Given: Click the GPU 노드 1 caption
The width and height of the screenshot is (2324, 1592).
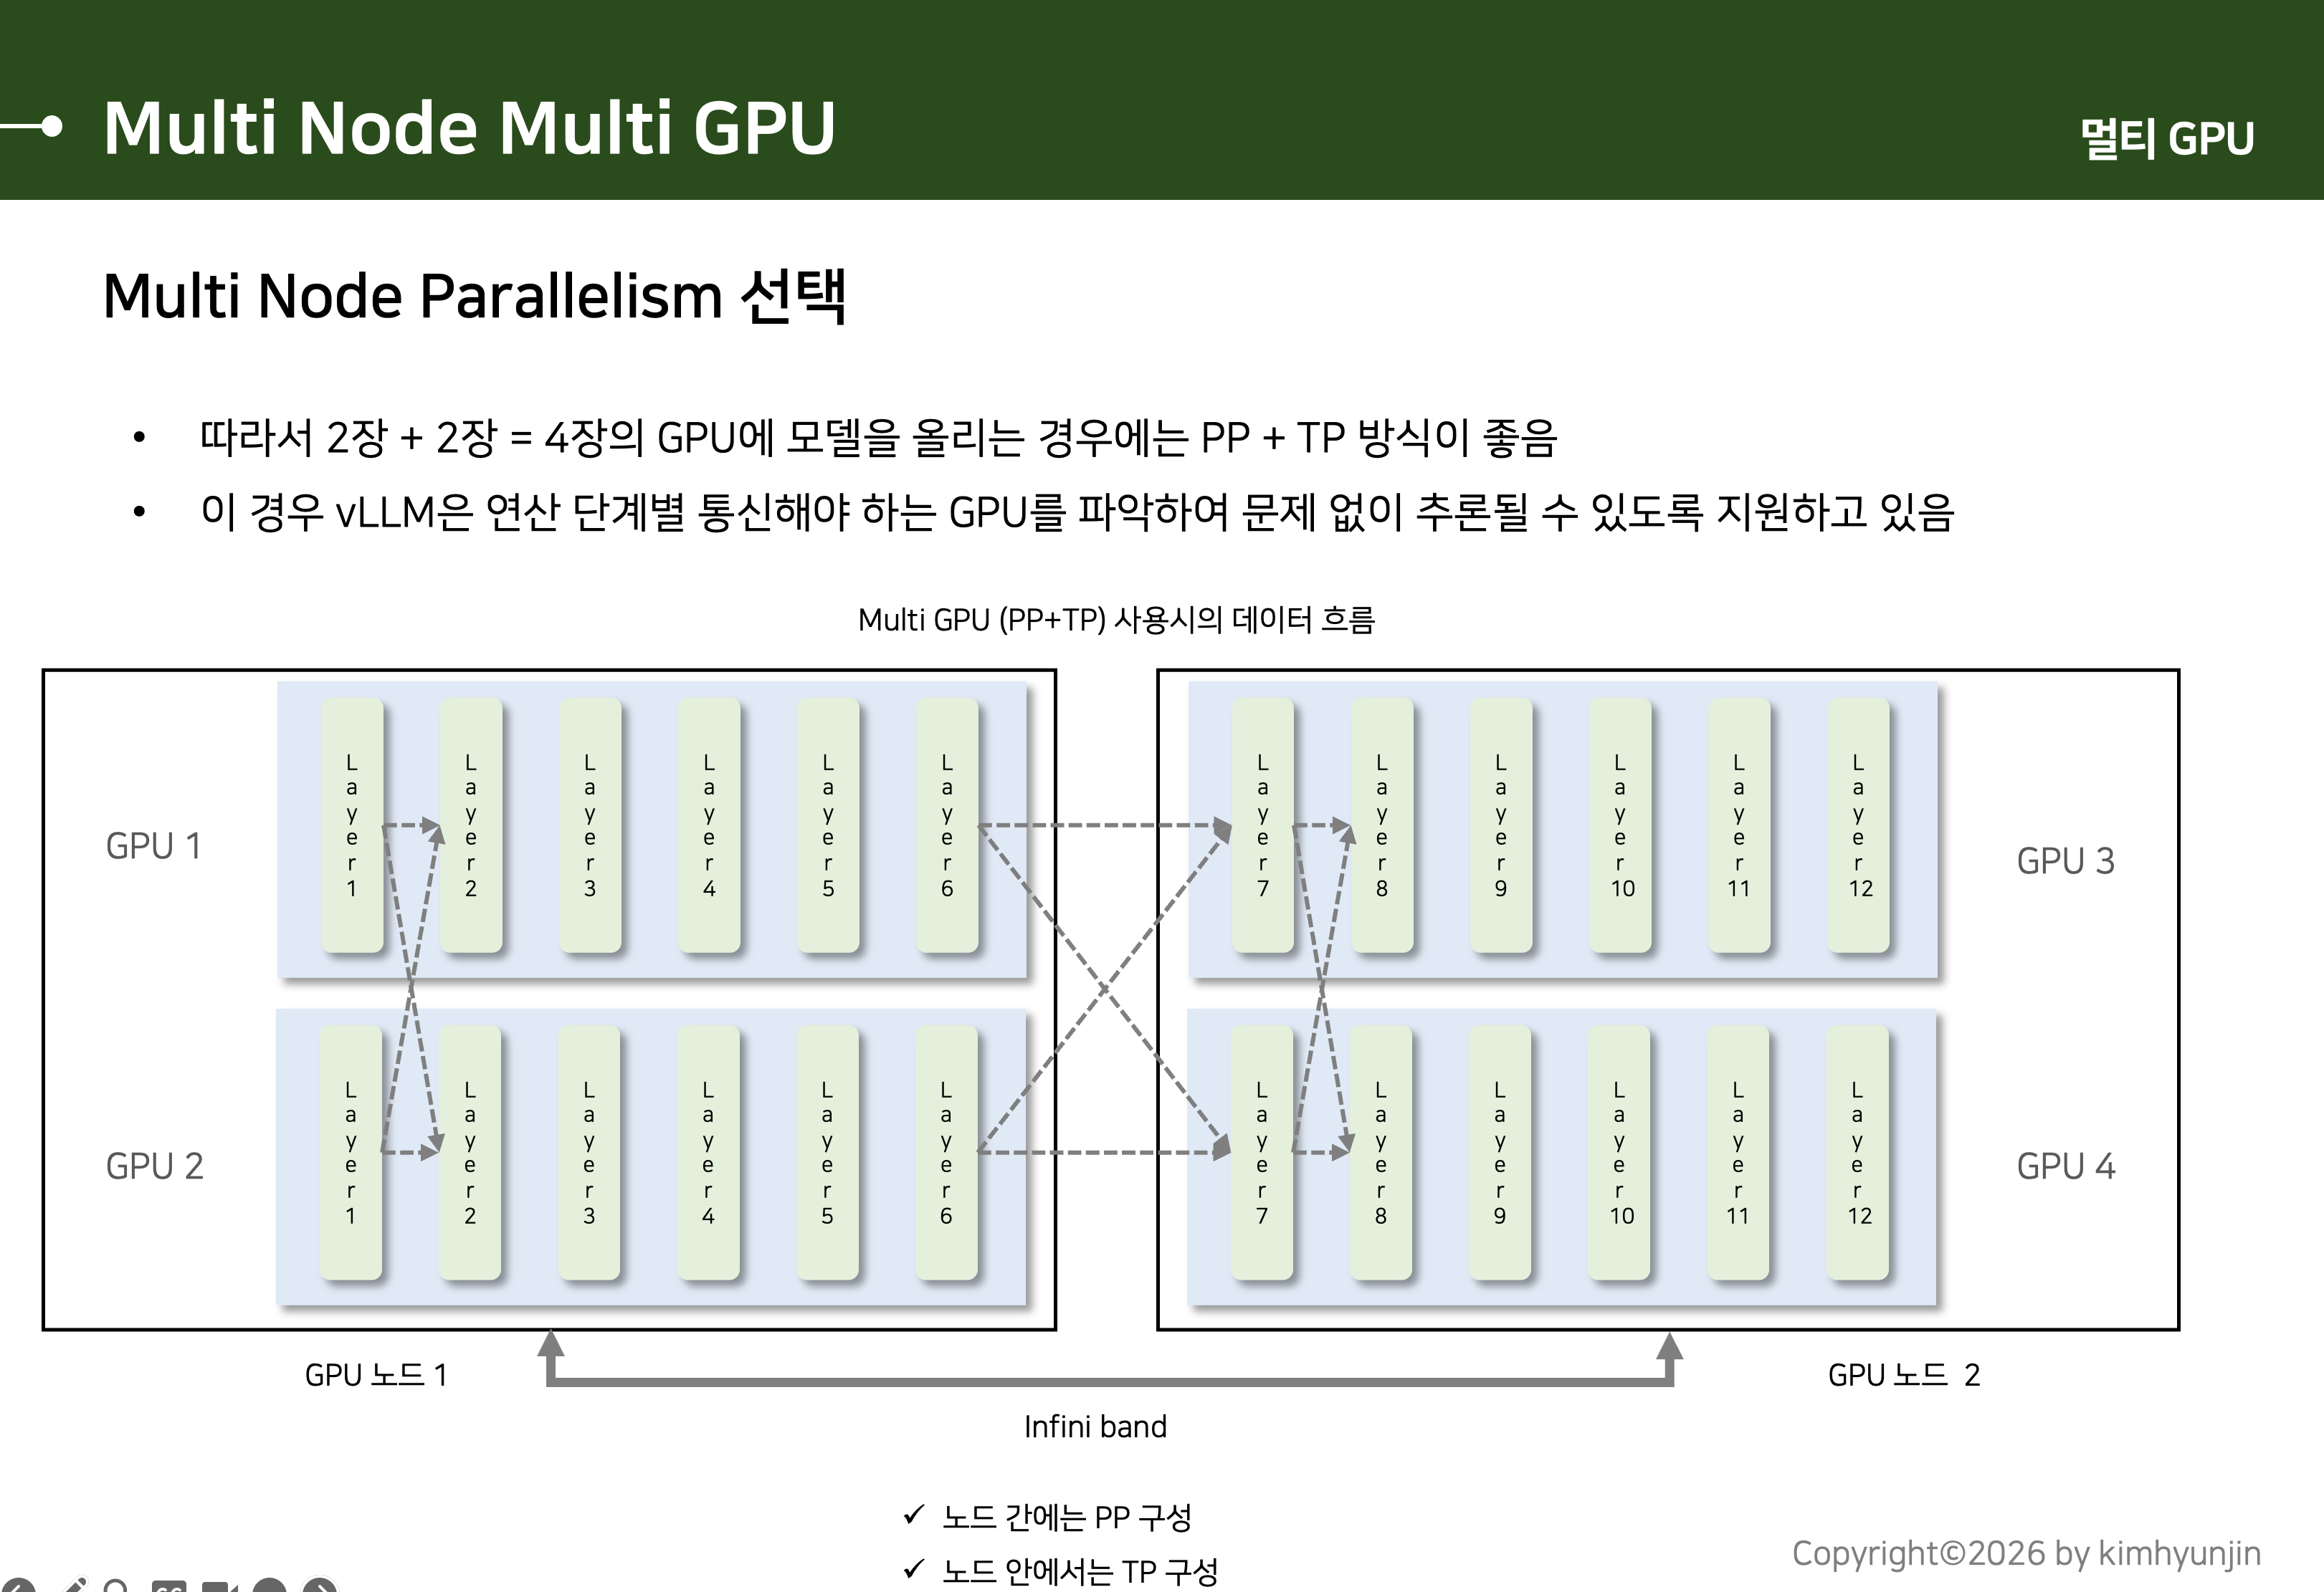Looking at the screenshot, I should click(376, 1375).
